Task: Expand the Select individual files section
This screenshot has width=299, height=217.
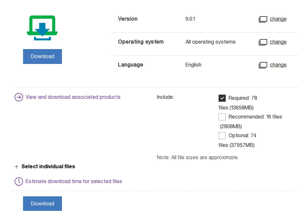Action: (x=48, y=167)
